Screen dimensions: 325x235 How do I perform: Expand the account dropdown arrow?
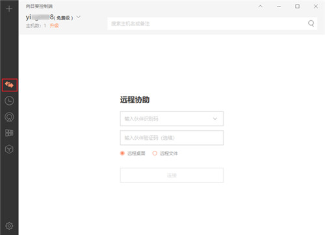tap(79, 17)
